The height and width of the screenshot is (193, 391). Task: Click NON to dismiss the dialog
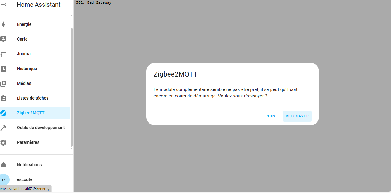[271, 116]
